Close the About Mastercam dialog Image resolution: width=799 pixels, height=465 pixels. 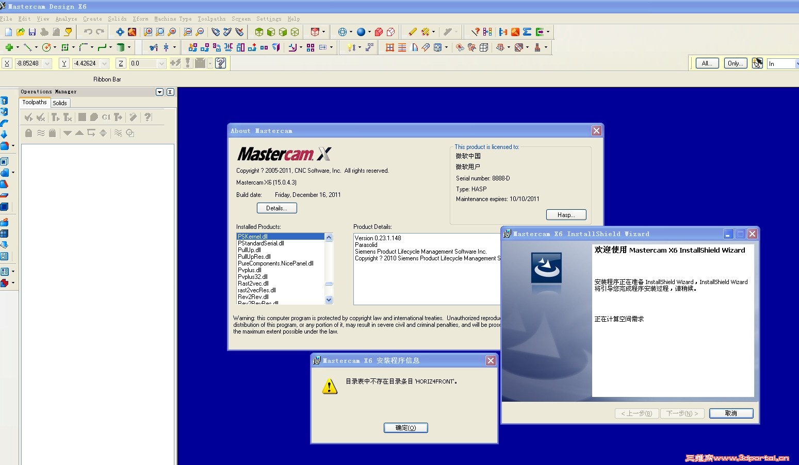[x=597, y=131]
